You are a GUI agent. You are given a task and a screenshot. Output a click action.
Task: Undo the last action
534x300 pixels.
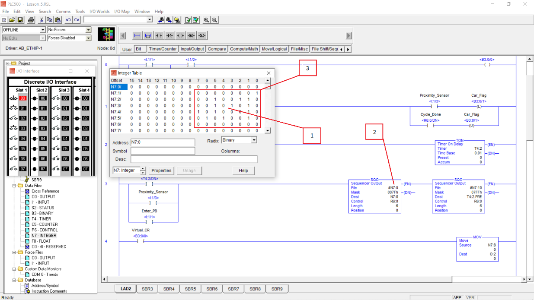69,20
